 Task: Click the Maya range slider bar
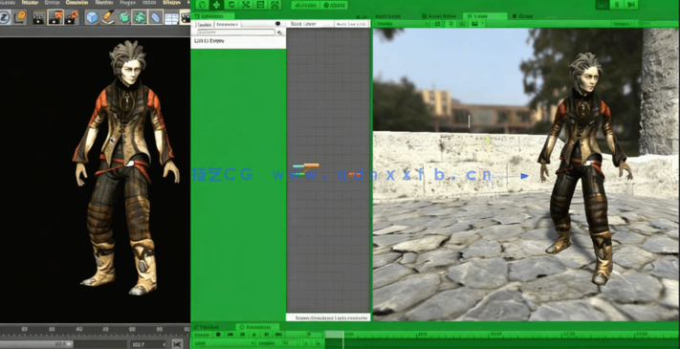click(37, 344)
